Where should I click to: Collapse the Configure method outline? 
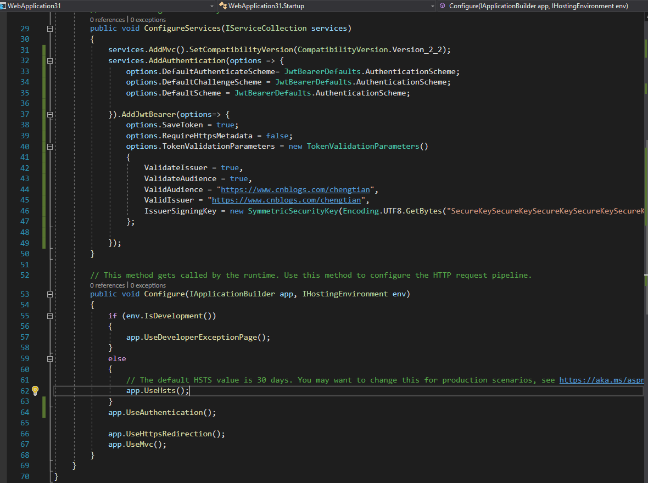click(x=50, y=294)
